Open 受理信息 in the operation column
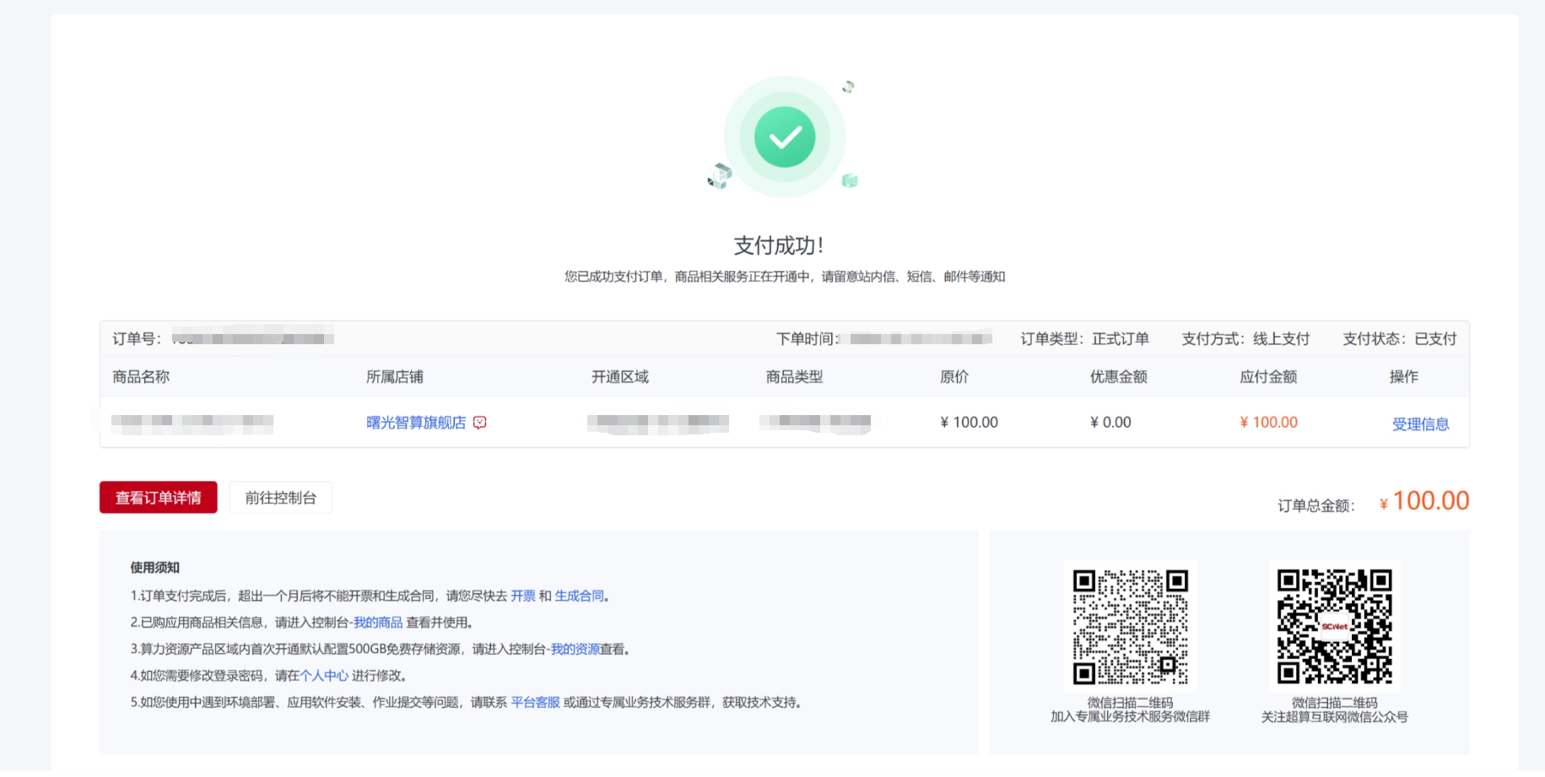The image size is (1545, 777). pos(1420,424)
